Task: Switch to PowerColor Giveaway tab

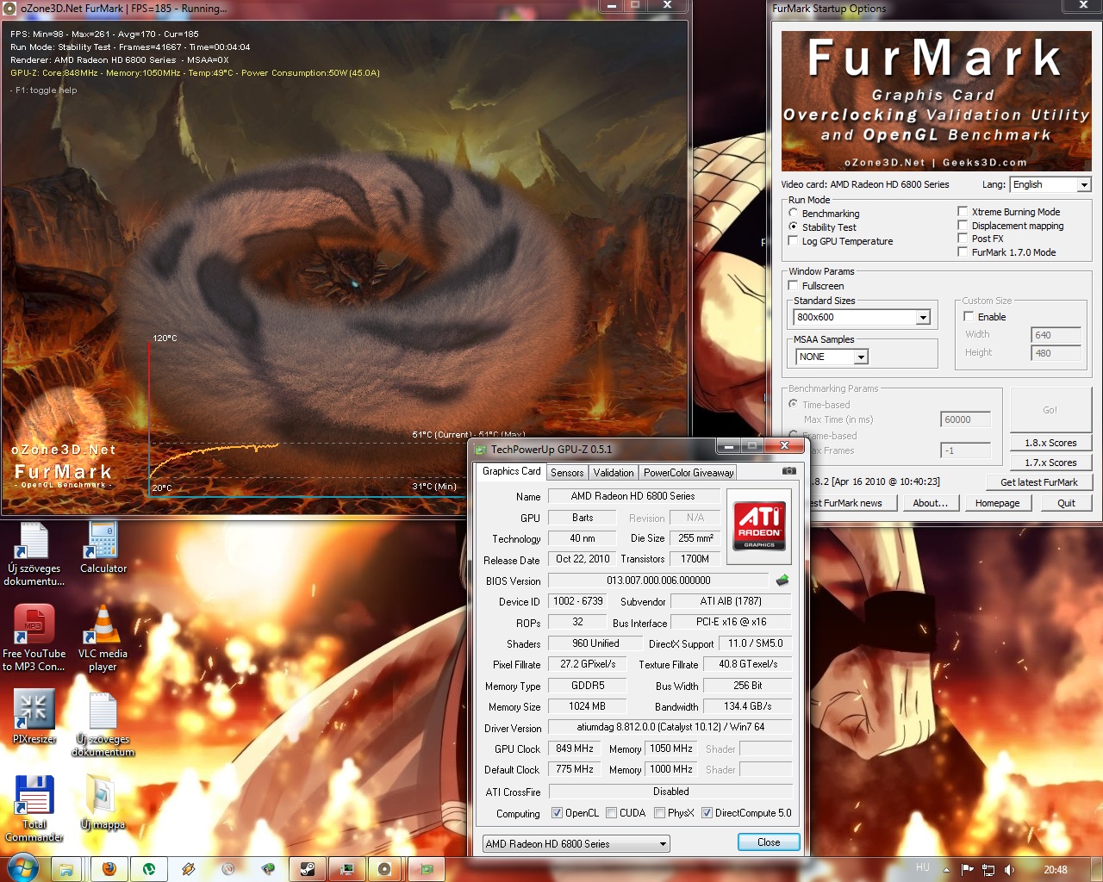Action: pyautogui.click(x=689, y=473)
